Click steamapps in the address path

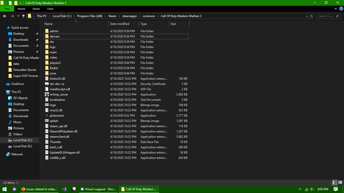pos(129,16)
